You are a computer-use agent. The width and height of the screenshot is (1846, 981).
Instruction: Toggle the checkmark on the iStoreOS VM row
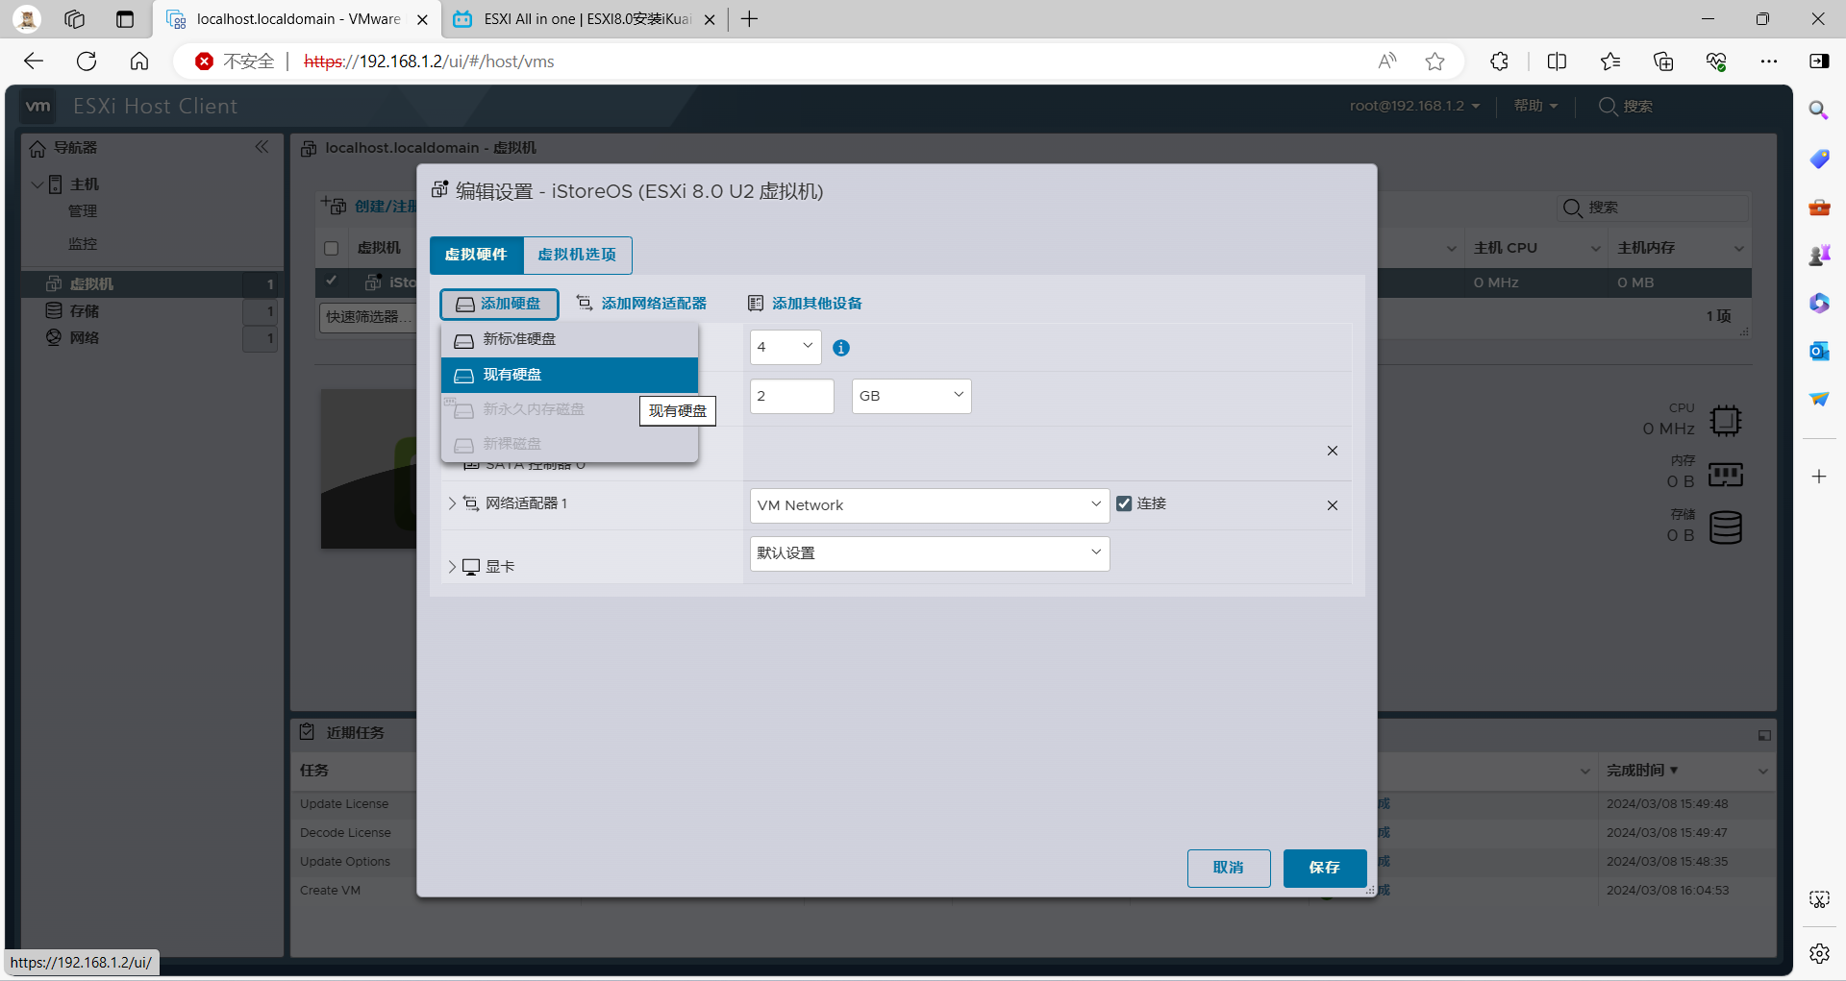click(x=332, y=282)
